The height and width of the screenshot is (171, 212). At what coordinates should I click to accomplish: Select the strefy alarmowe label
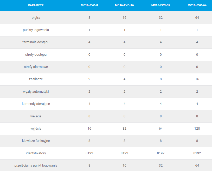(36, 67)
